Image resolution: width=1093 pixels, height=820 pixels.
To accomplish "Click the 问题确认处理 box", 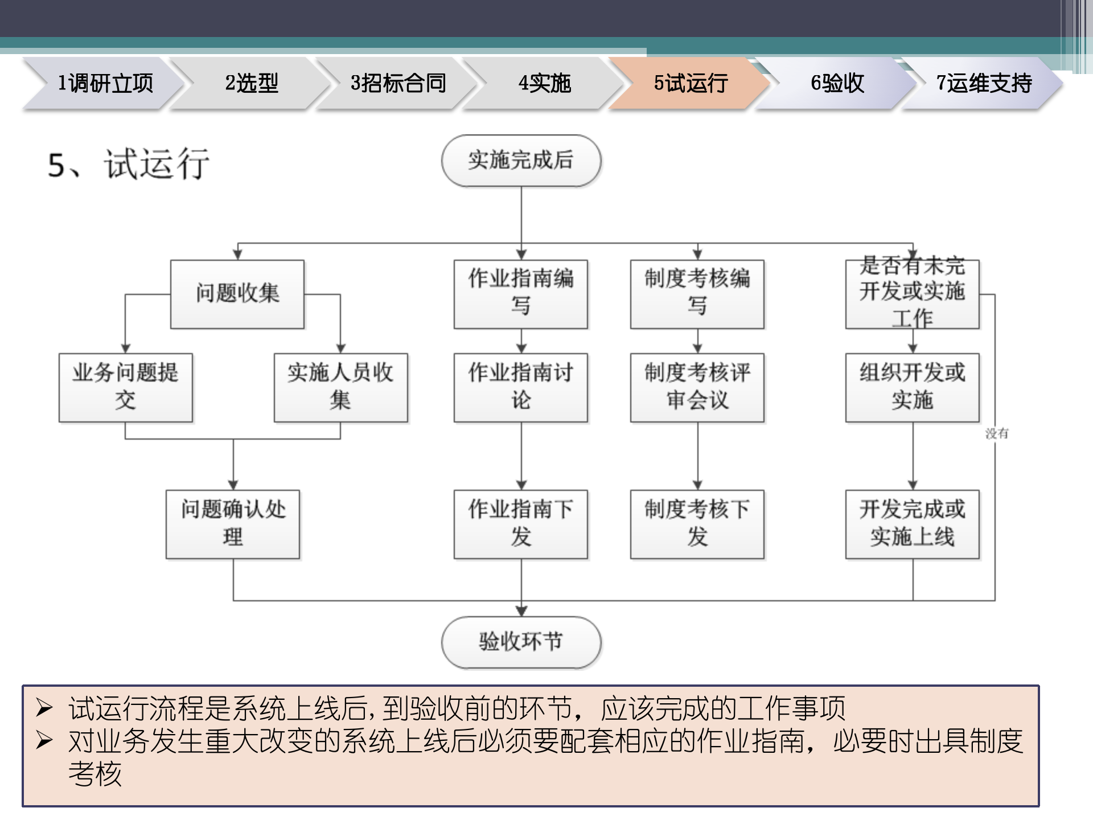I will coord(233,523).
